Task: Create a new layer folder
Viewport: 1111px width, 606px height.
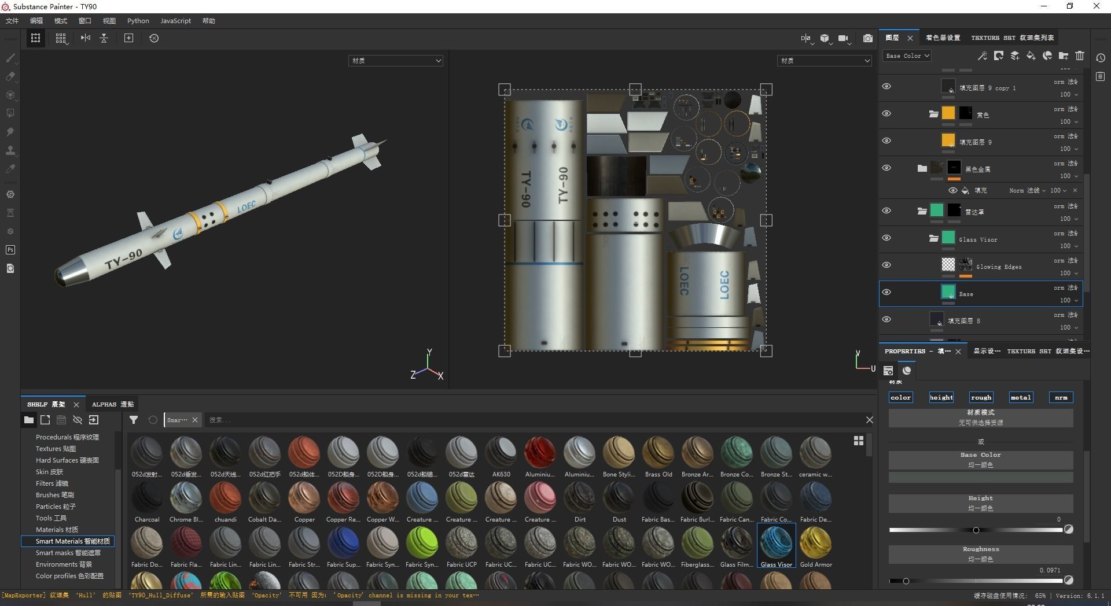Action: pyautogui.click(x=1064, y=56)
